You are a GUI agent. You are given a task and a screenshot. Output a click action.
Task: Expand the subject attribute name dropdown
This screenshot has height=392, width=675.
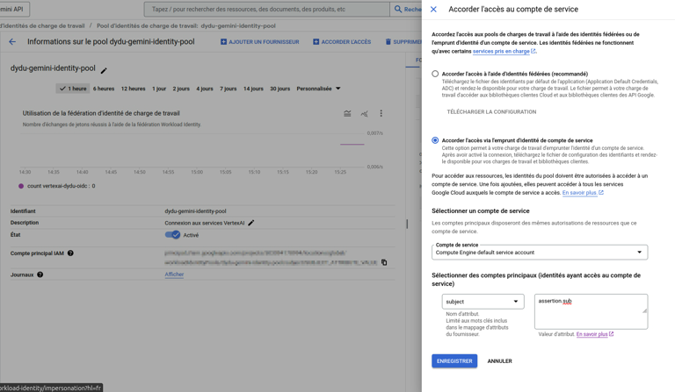(483, 302)
